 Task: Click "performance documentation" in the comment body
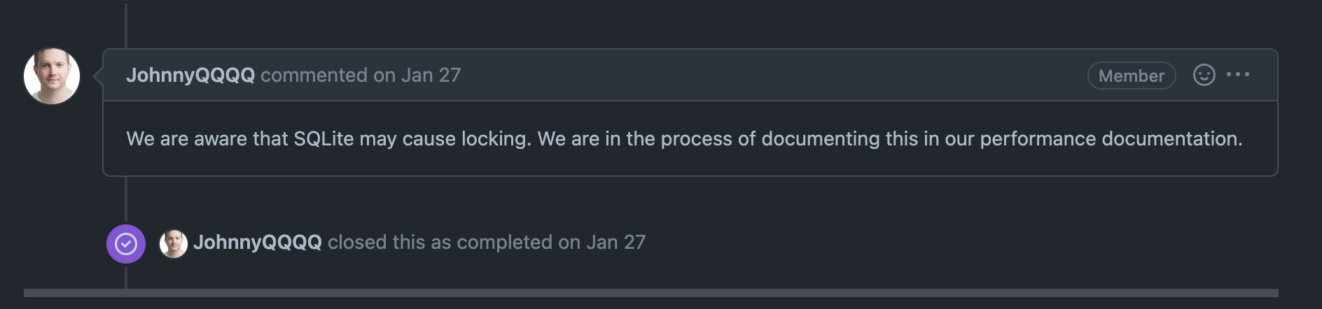coord(1111,139)
